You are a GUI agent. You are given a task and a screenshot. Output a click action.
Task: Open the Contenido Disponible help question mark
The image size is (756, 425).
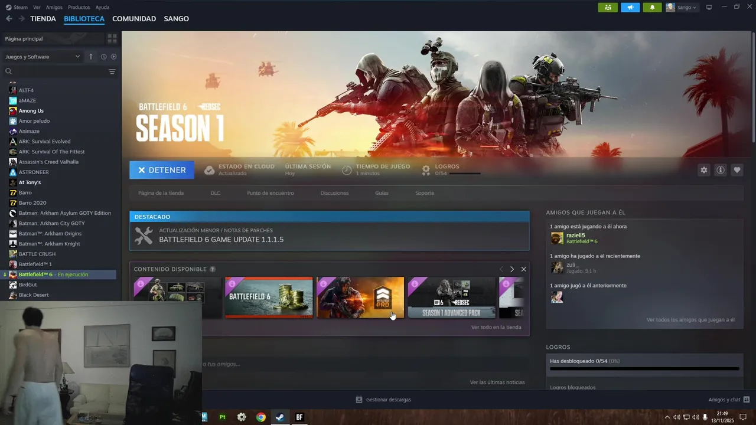(x=213, y=269)
